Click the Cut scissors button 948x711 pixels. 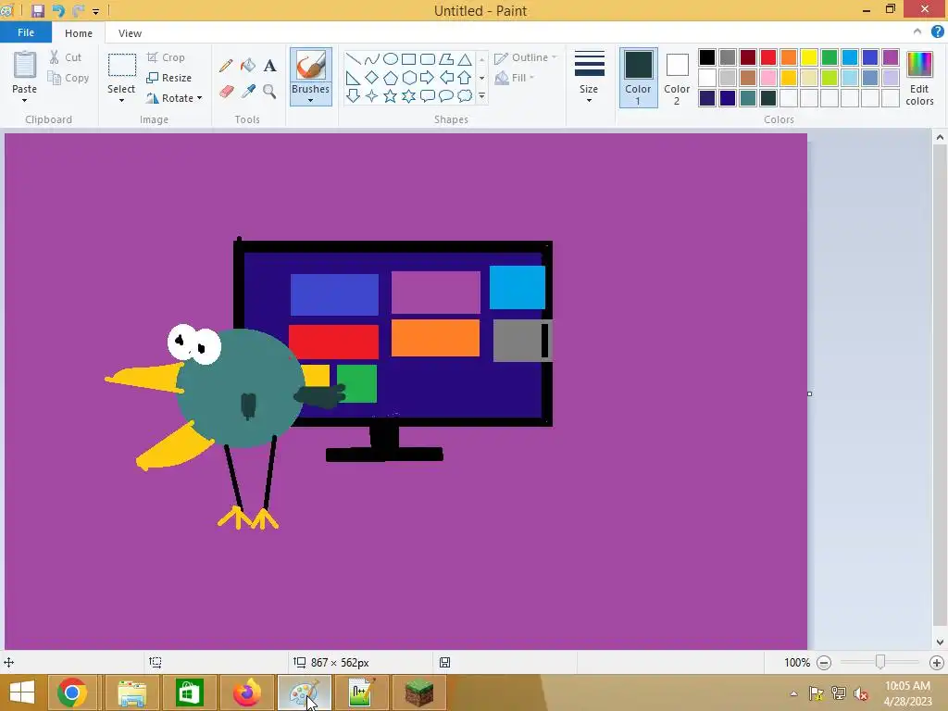(66, 57)
